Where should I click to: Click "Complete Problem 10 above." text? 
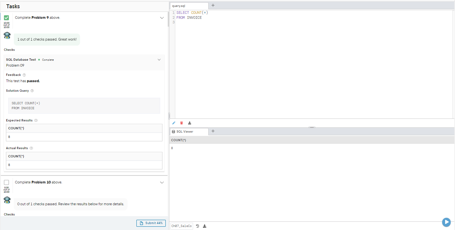pos(39,182)
